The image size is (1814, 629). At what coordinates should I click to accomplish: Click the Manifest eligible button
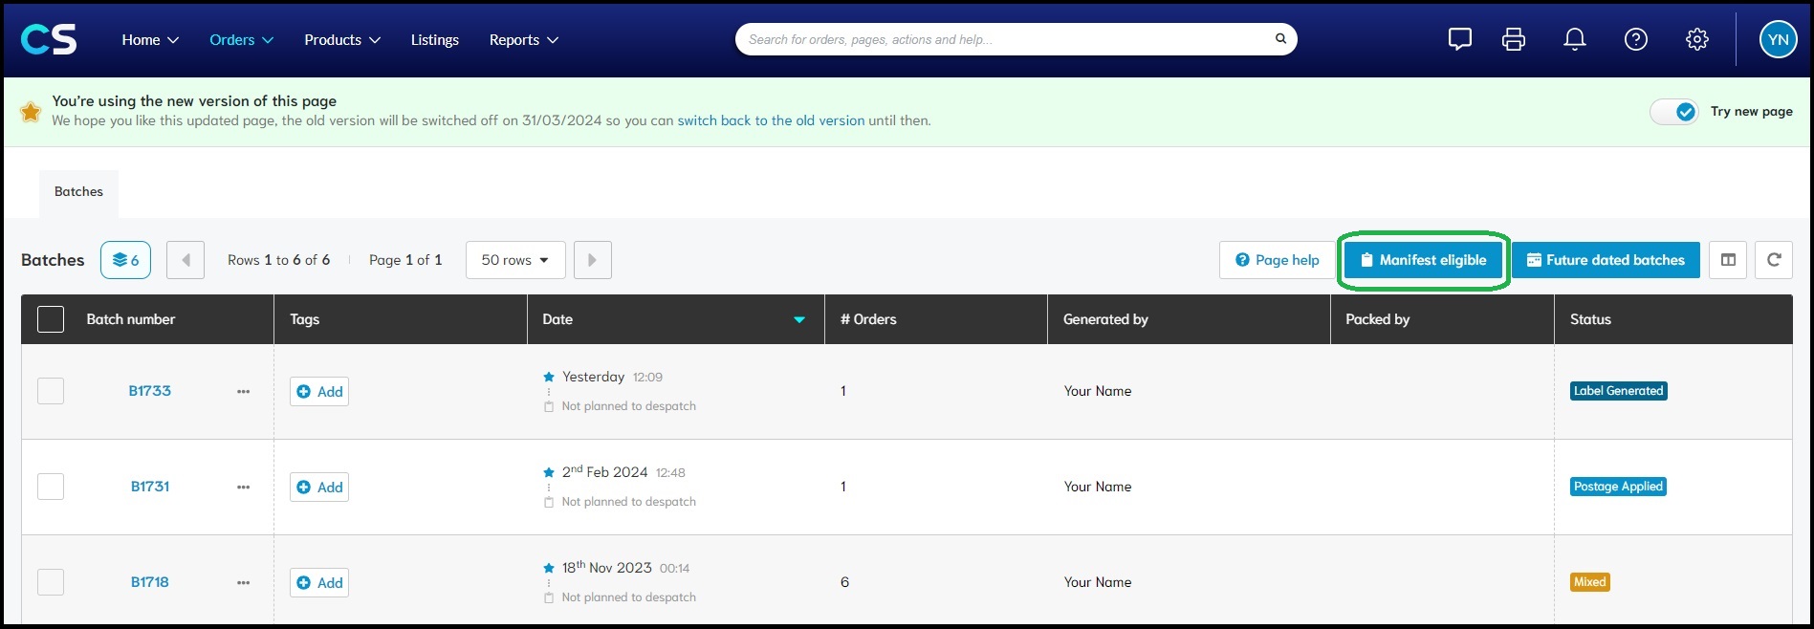click(1423, 260)
